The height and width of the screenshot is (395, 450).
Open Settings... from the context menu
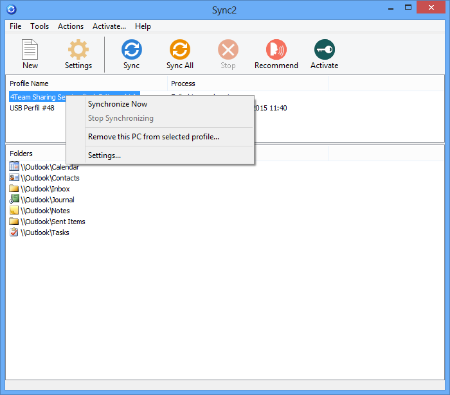(x=104, y=155)
